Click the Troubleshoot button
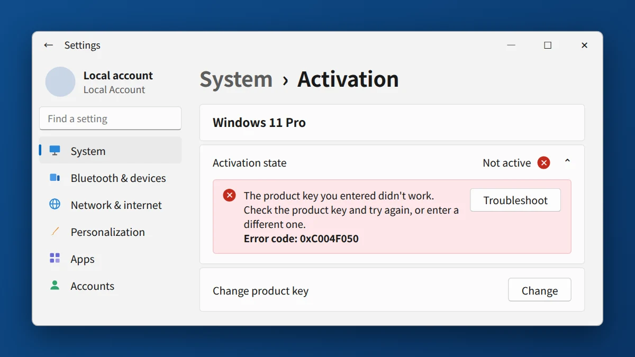The image size is (635, 357). (x=515, y=200)
